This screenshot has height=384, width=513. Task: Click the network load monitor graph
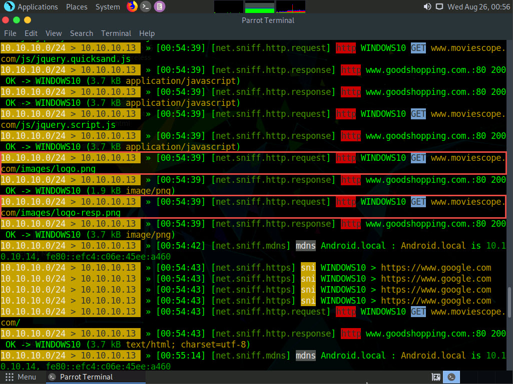click(290, 6)
